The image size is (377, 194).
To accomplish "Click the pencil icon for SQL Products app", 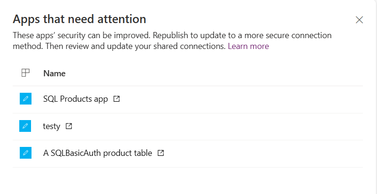I will click(x=25, y=99).
